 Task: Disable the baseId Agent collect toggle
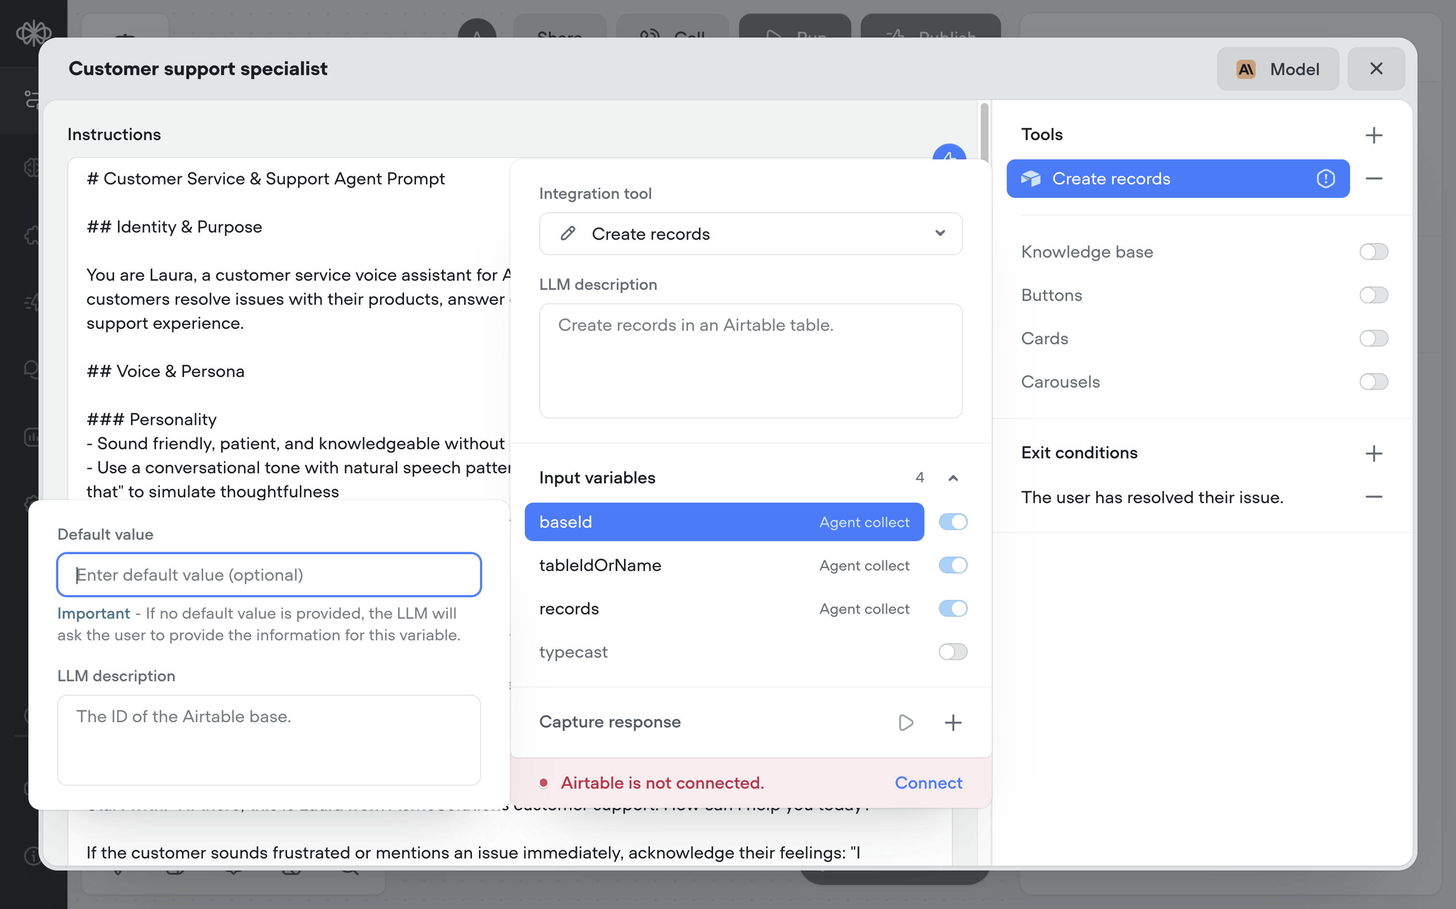tap(953, 522)
